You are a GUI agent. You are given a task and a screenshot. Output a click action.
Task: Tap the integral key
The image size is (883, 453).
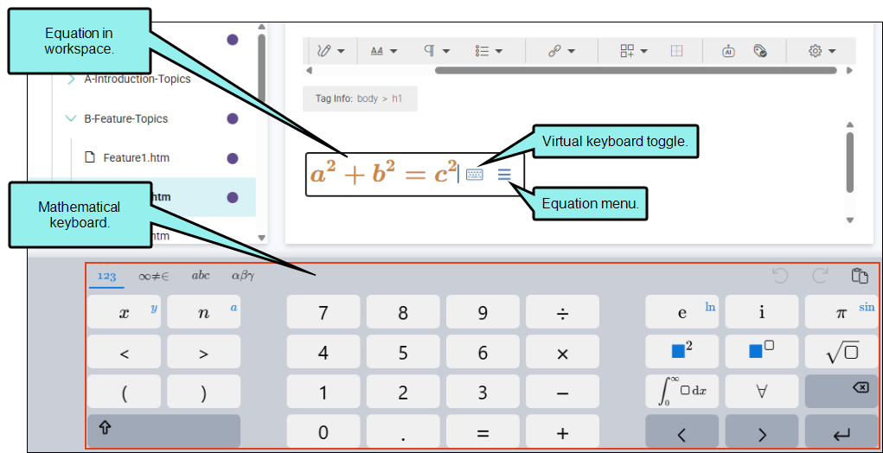click(x=682, y=392)
